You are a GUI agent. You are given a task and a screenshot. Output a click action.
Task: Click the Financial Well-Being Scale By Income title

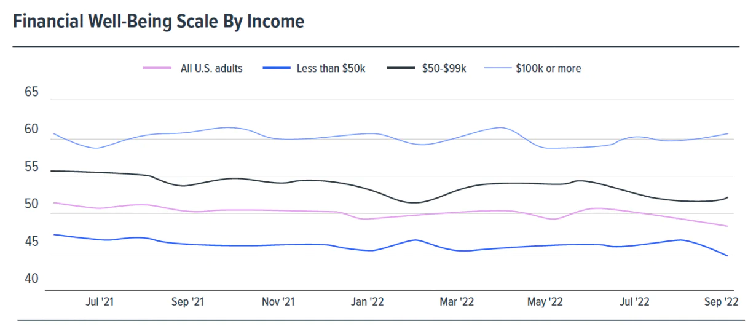pos(159,22)
